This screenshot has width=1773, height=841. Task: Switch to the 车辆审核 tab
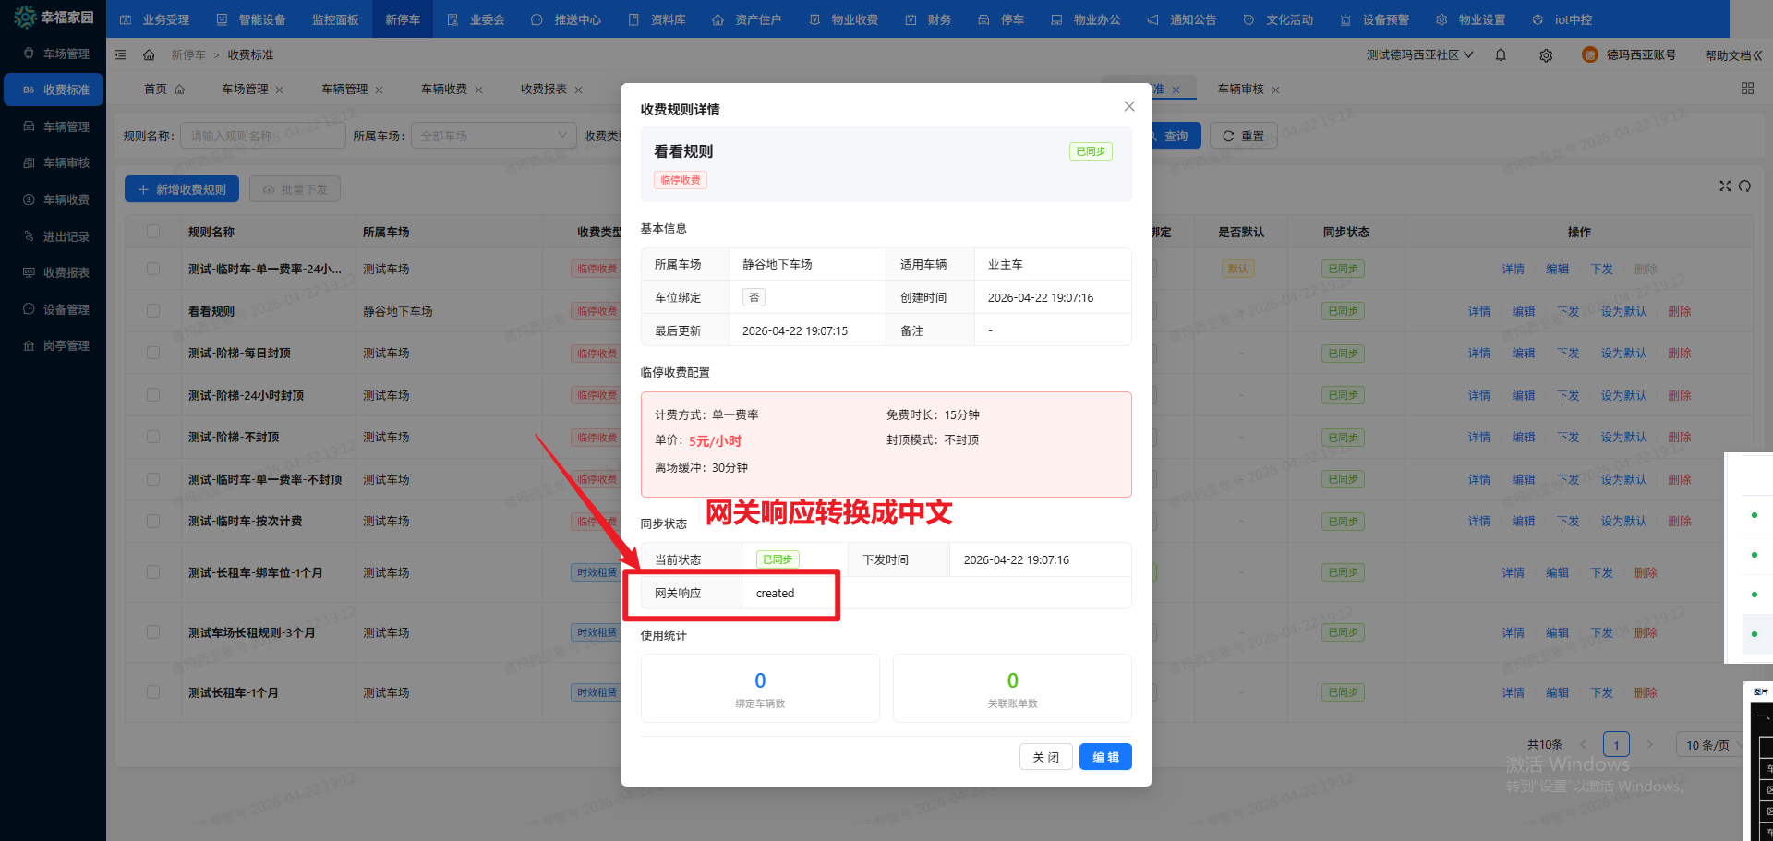[1240, 90]
